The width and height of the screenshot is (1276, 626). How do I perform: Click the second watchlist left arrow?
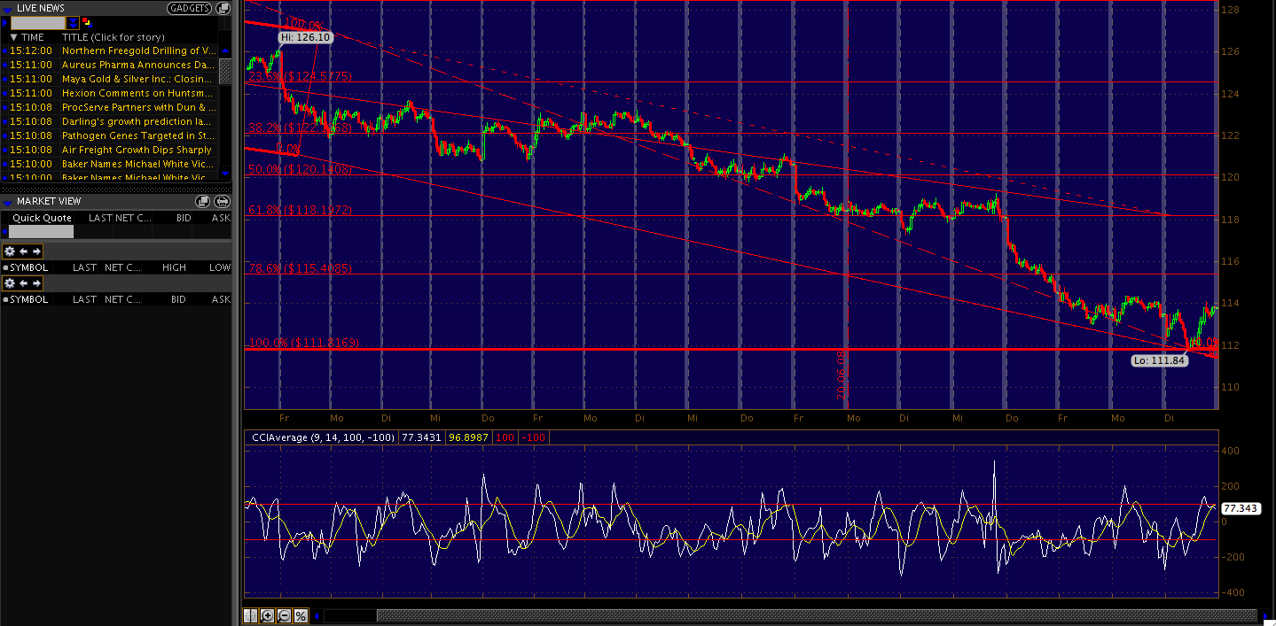pos(24,283)
